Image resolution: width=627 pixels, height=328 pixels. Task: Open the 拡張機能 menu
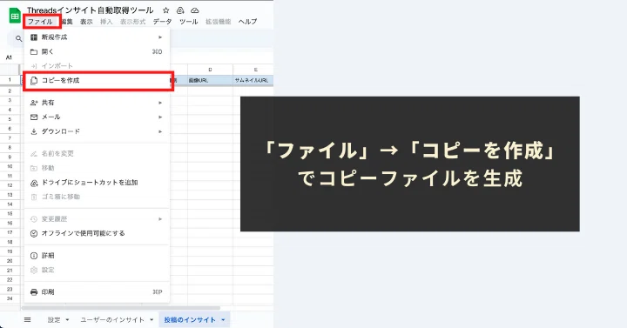click(x=218, y=22)
